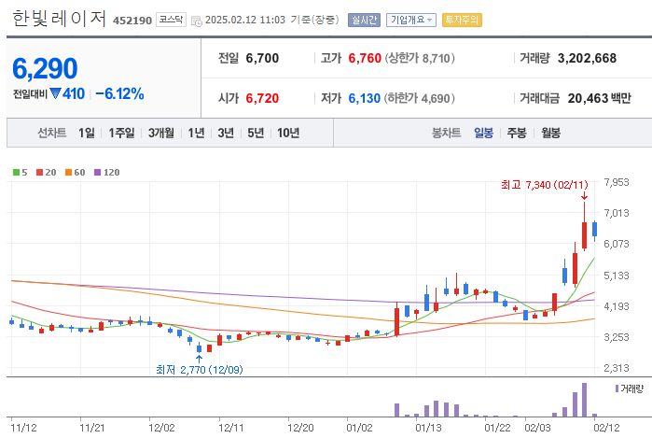Click the 7,953 price axis label
Image resolution: width=652 pixels, height=438 pixels.
(617, 182)
